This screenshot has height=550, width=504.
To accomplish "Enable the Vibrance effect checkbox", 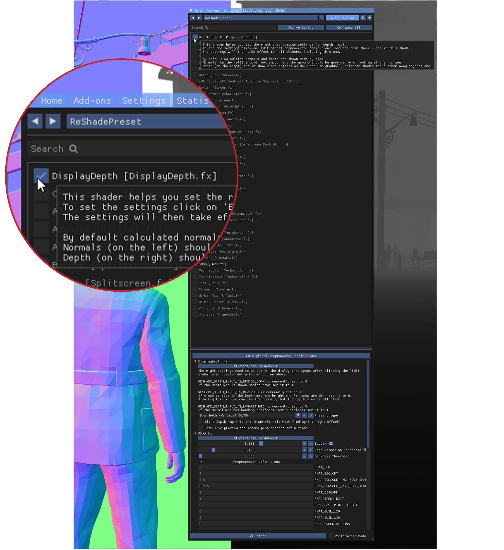I will (195, 308).
